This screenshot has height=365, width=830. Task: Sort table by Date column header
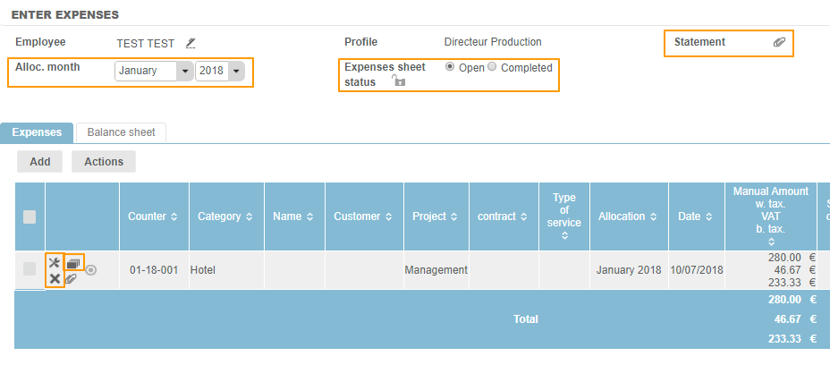click(x=695, y=216)
